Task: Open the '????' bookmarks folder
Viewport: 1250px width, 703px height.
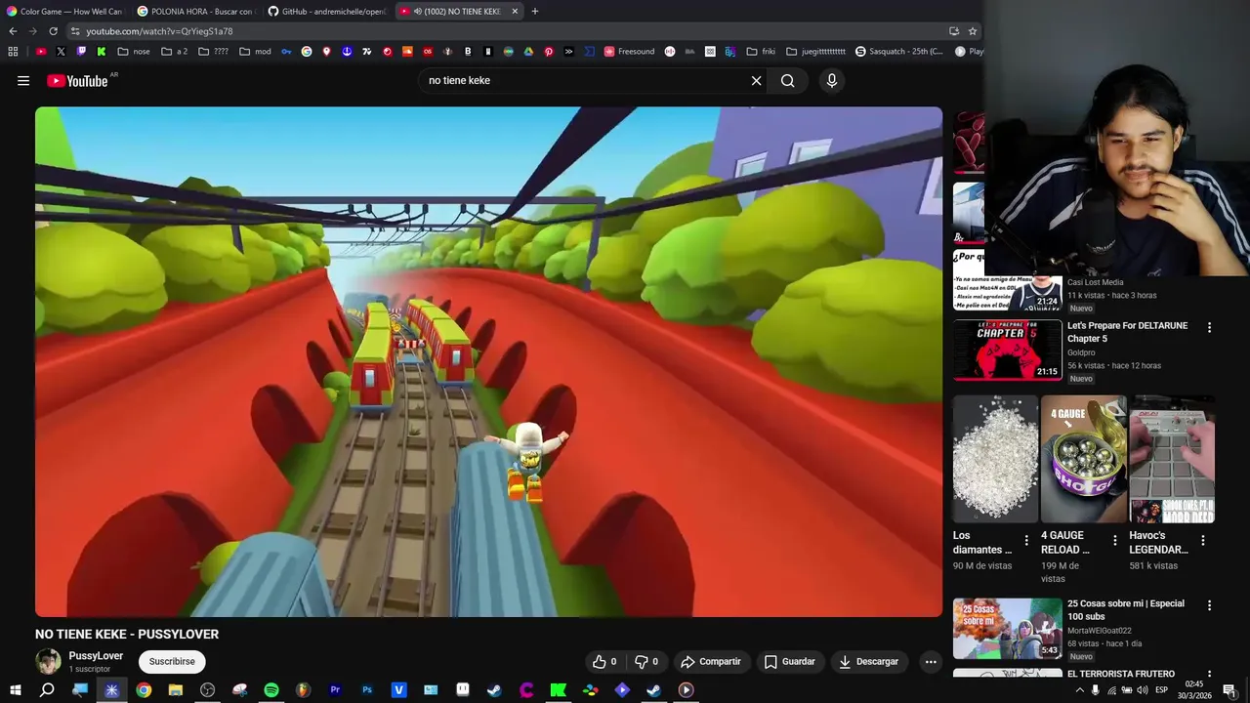Action: [x=214, y=52]
